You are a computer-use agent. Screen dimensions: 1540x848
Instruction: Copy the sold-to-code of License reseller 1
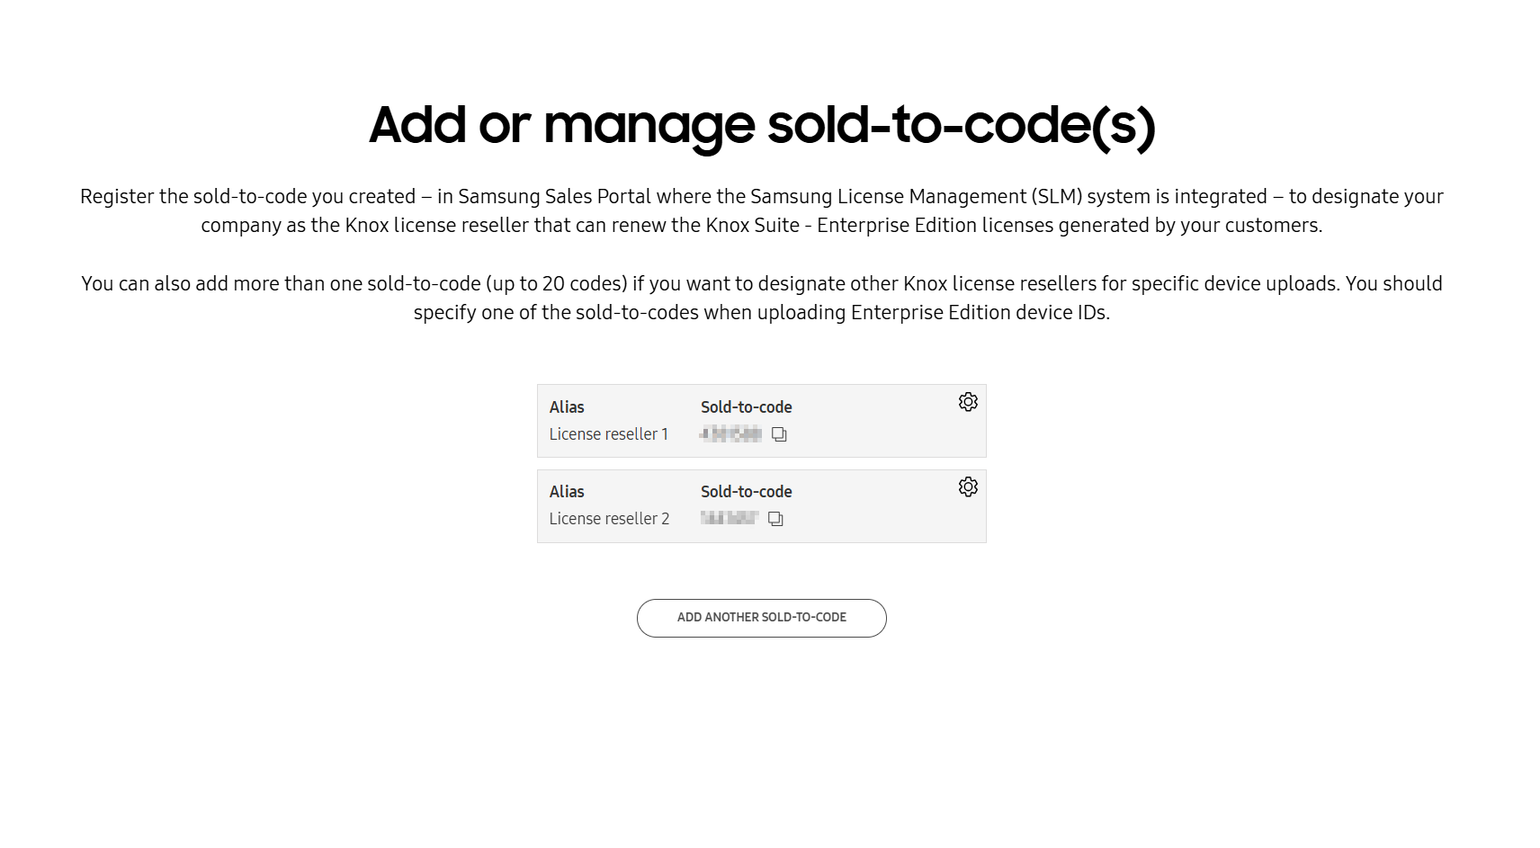click(x=779, y=434)
